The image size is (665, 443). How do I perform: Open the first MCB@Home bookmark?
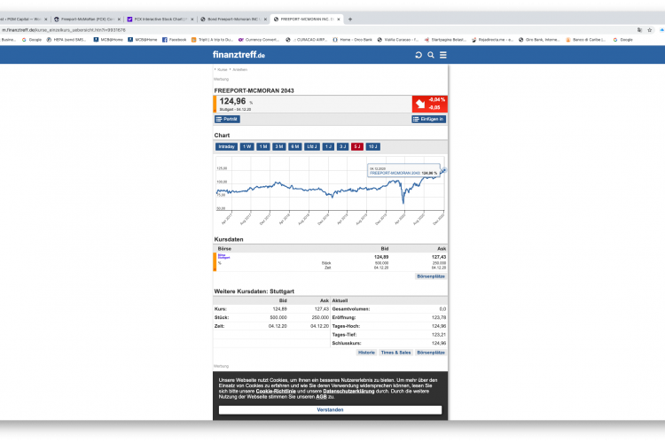pos(108,39)
